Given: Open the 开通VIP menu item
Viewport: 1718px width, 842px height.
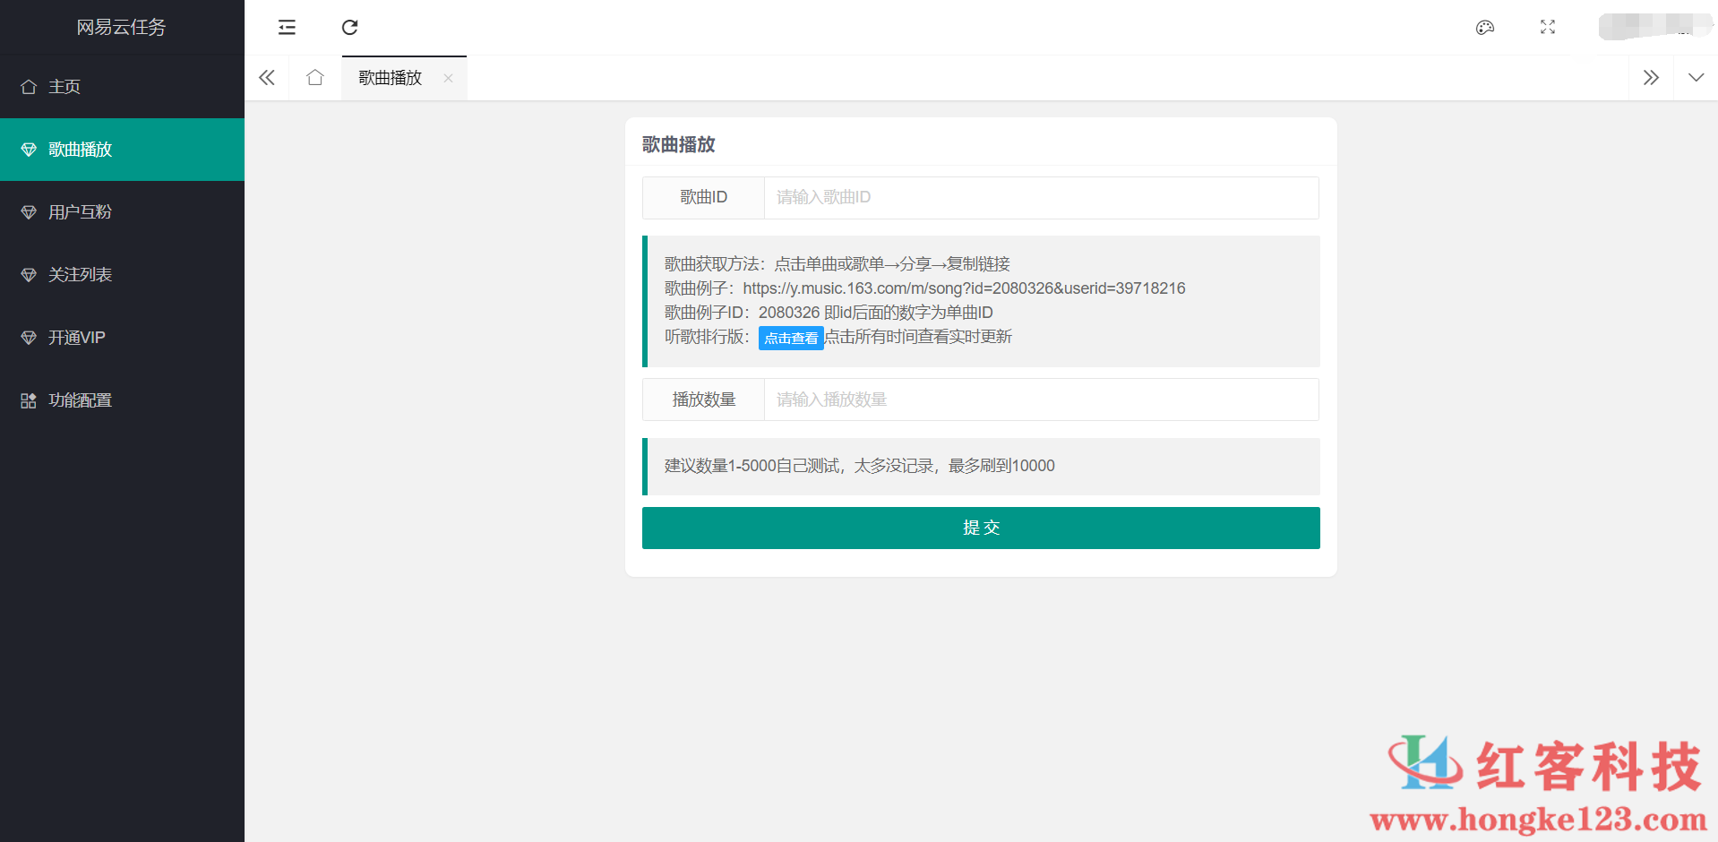Looking at the screenshot, I should pos(76,338).
